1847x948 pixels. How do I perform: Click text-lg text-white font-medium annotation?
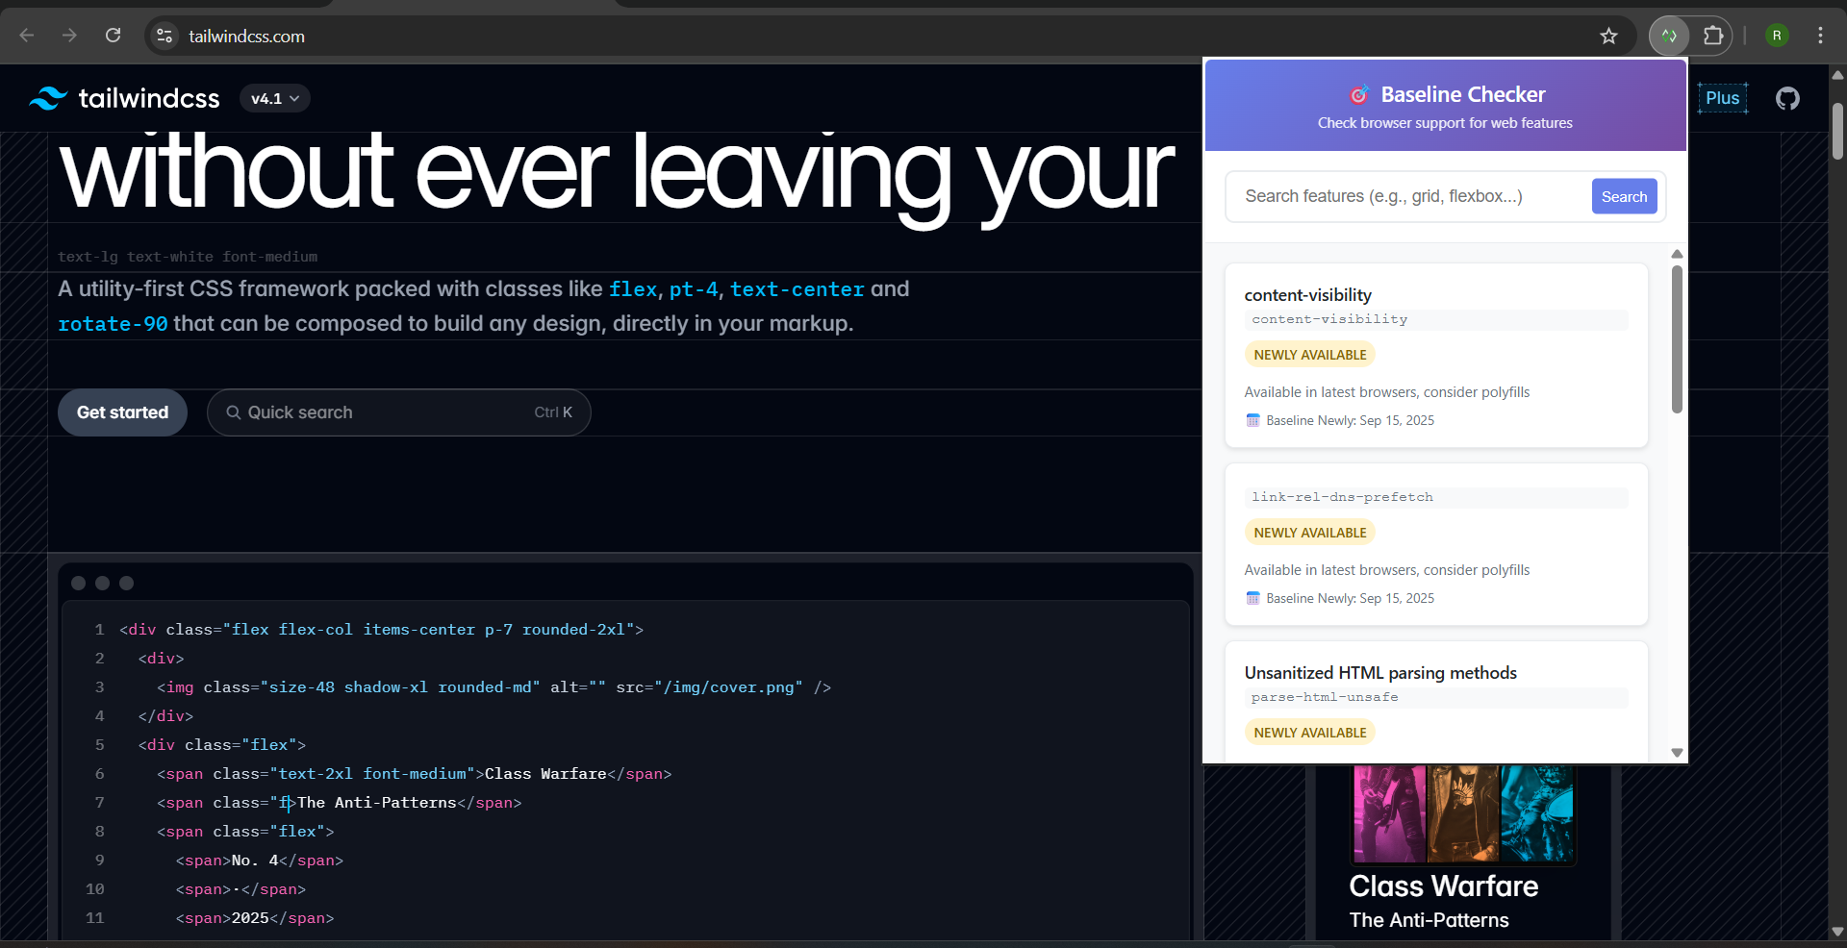coord(188,257)
